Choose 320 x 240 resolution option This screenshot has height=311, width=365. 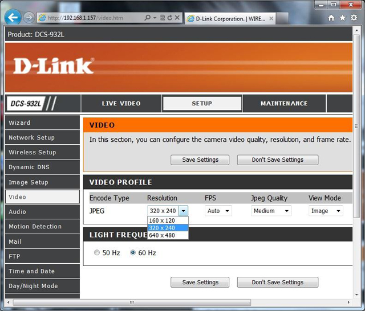click(168, 228)
